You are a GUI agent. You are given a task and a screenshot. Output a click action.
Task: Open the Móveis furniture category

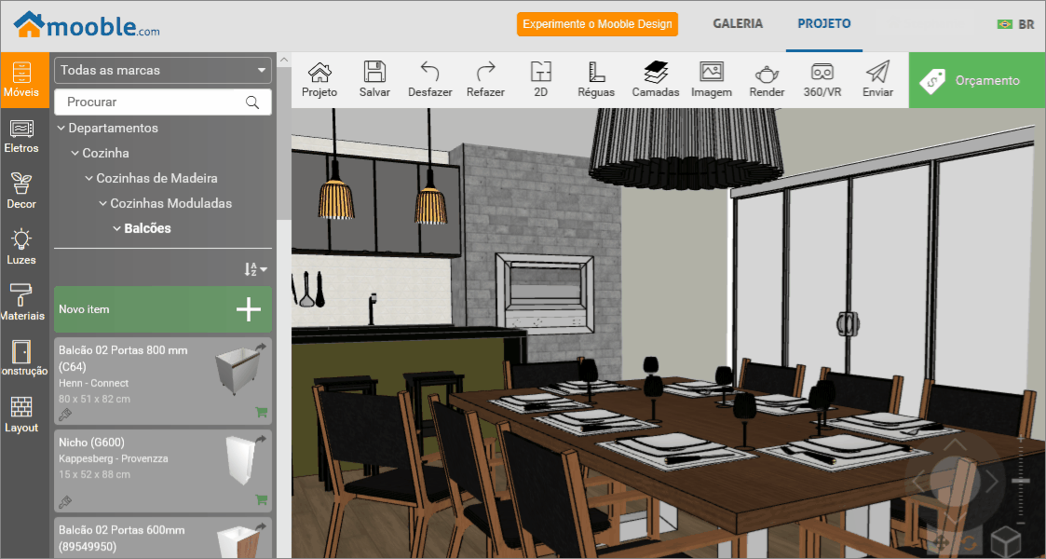[23, 79]
